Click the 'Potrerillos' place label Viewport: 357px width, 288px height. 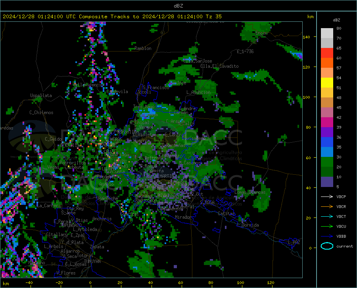(73, 163)
